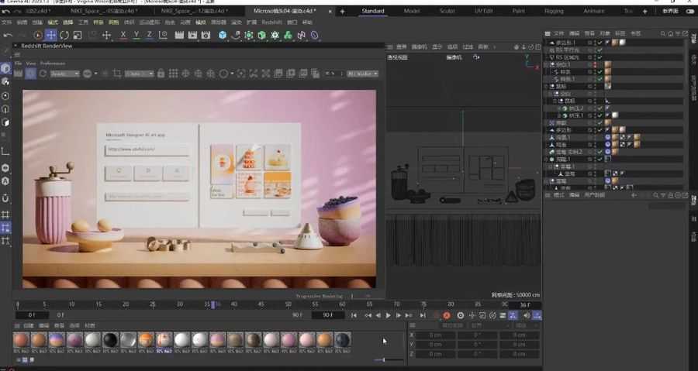This screenshot has height=371, width=698.
Task: Click the autokey button next to record
Action: [x=460, y=315]
